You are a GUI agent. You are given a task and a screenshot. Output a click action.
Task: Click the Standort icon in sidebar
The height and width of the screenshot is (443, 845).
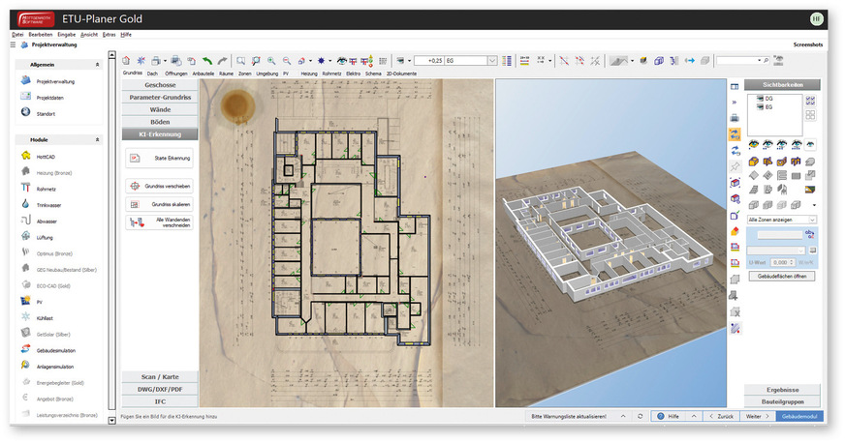[x=26, y=112]
